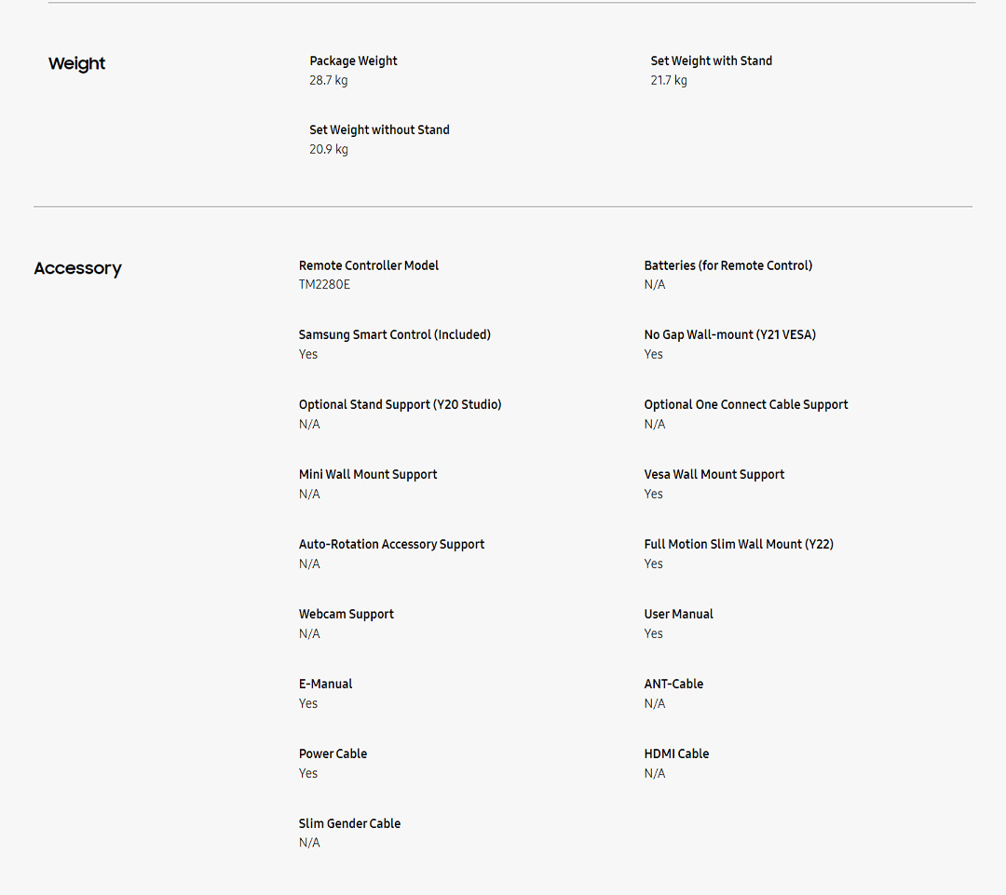Select the Samsung Smart Control (Included) label
Viewport: 1006px width, 895px height.
394,335
